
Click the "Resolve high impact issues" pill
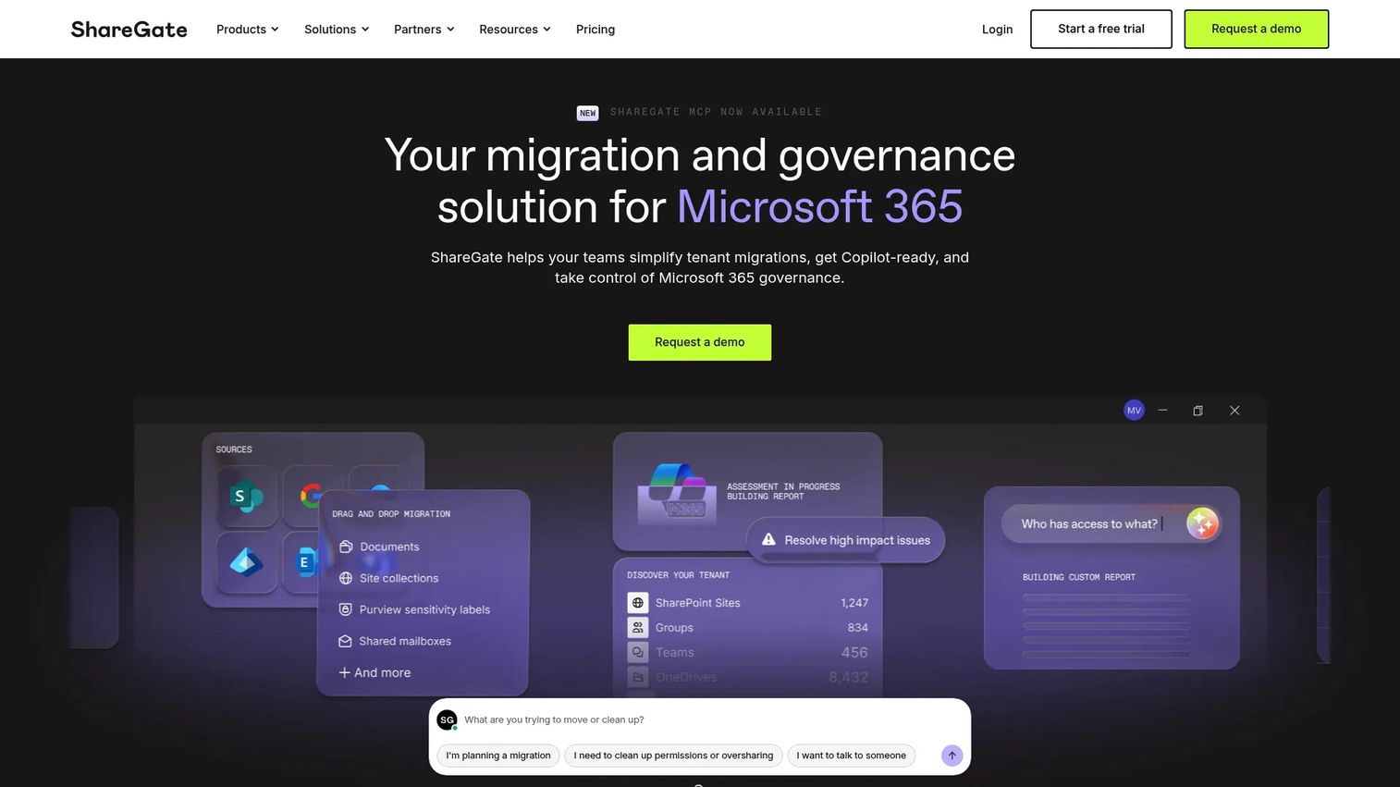click(x=846, y=540)
